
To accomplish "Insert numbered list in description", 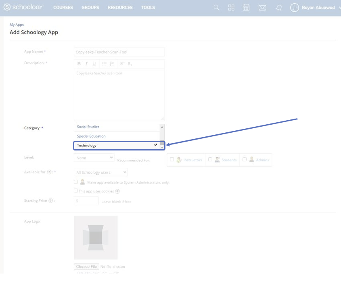I will [112, 64].
